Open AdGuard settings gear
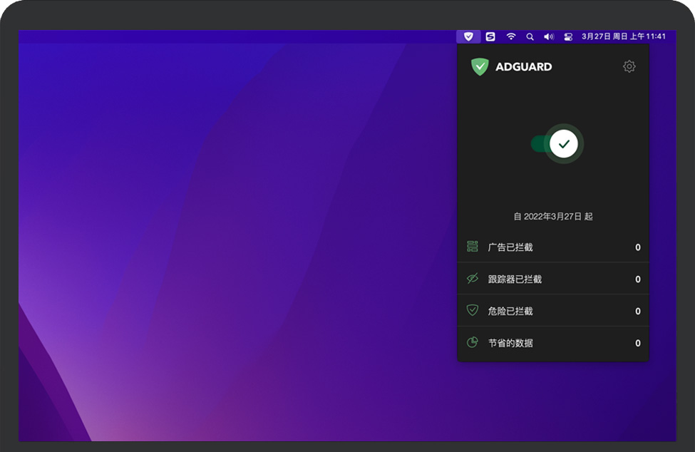This screenshot has height=452, width=695. [629, 66]
